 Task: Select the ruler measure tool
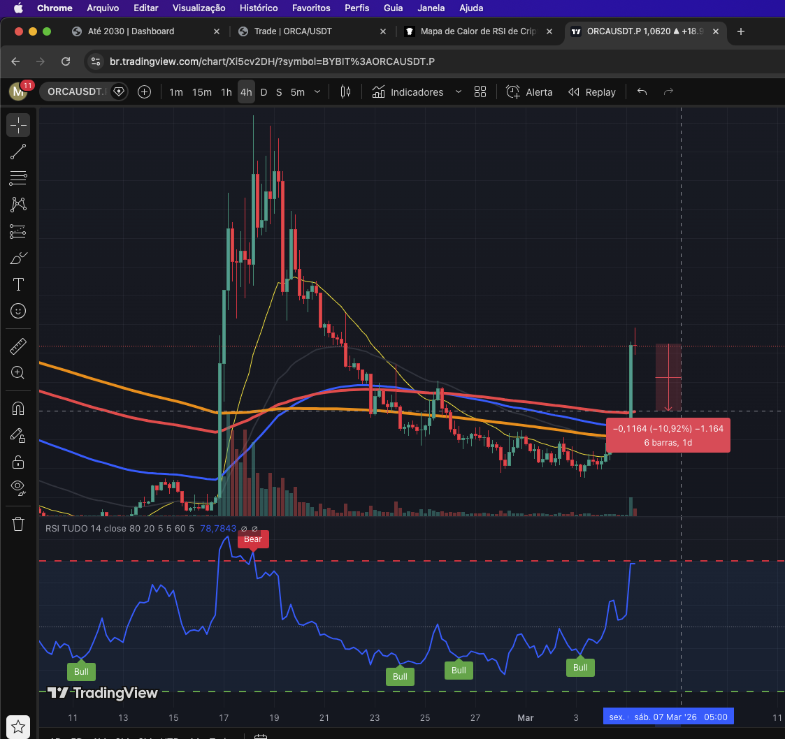tap(18, 346)
